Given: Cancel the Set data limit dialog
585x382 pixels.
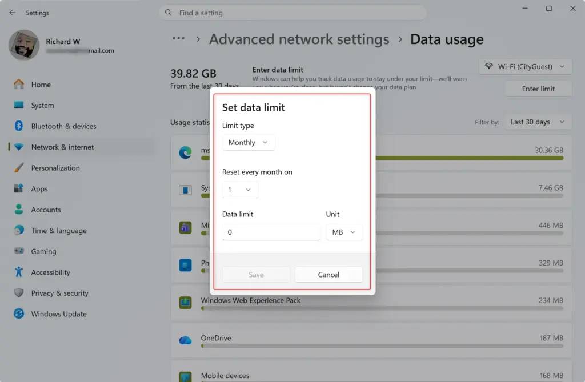Looking at the screenshot, I should pyautogui.click(x=328, y=275).
